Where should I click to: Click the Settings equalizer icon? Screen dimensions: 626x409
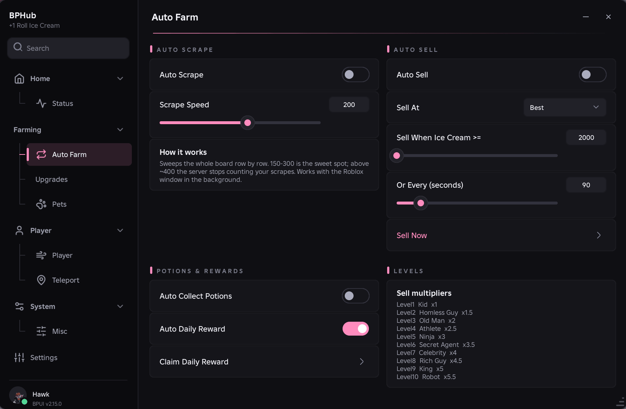point(19,358)
